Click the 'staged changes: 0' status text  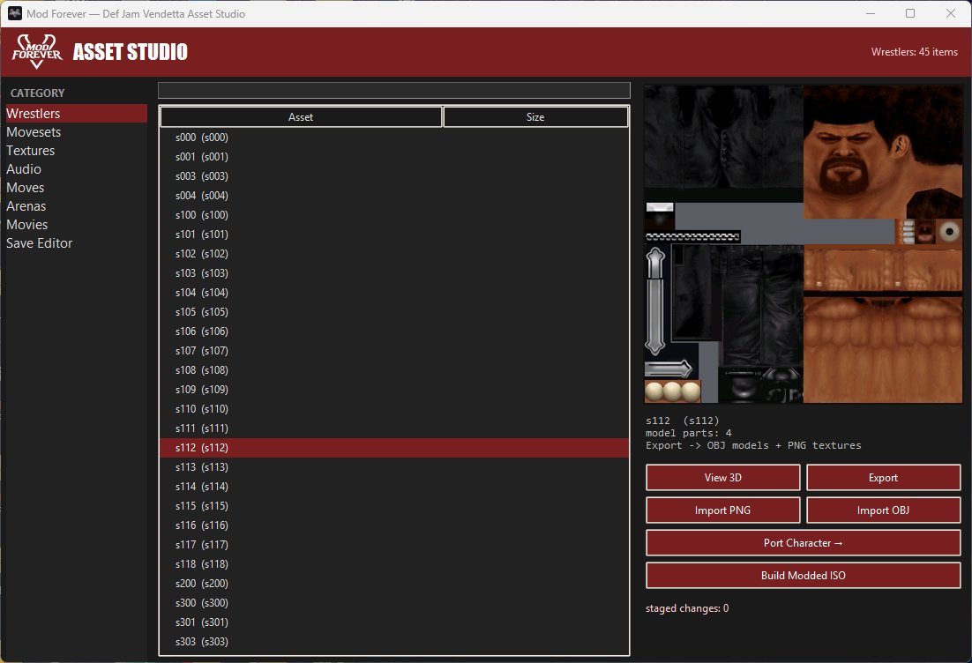coord(687,608)
